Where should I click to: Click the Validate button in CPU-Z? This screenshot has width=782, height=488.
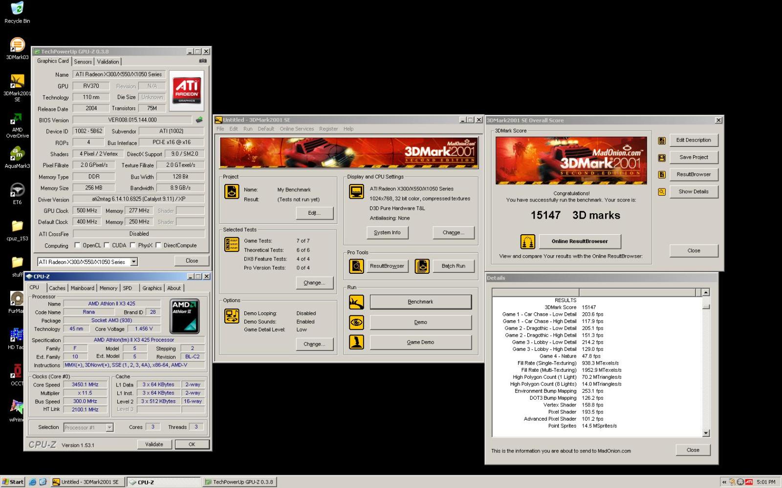tap(154, 444)
